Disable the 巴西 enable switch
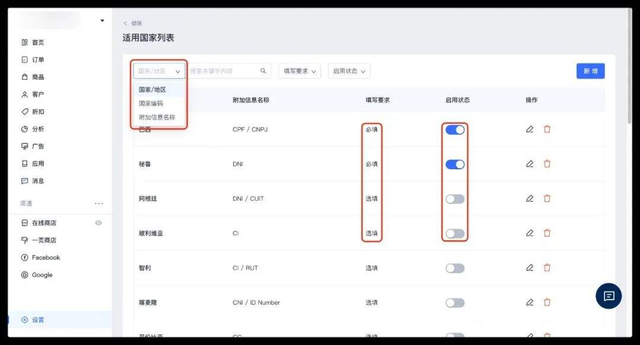 455,129
